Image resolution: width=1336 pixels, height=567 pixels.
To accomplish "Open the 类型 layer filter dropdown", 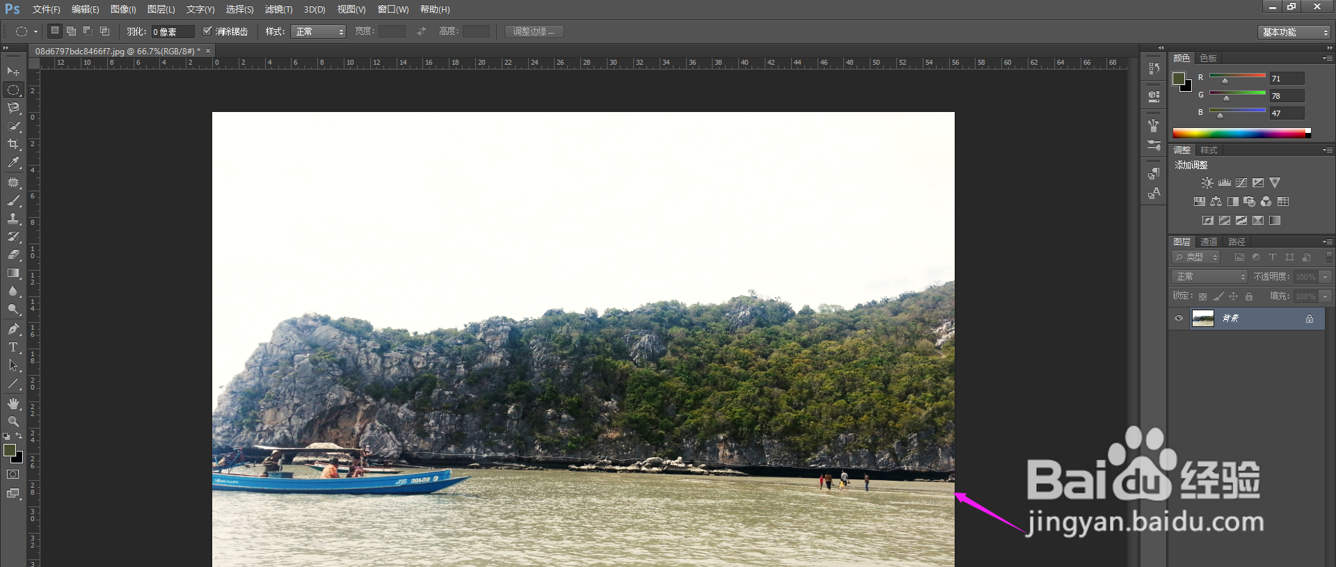I will click(1196, 257).
